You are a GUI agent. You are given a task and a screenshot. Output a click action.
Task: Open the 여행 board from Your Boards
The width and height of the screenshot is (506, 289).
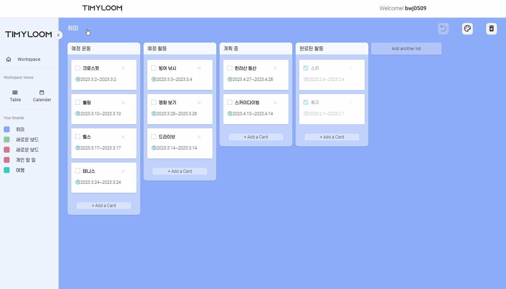20,170
